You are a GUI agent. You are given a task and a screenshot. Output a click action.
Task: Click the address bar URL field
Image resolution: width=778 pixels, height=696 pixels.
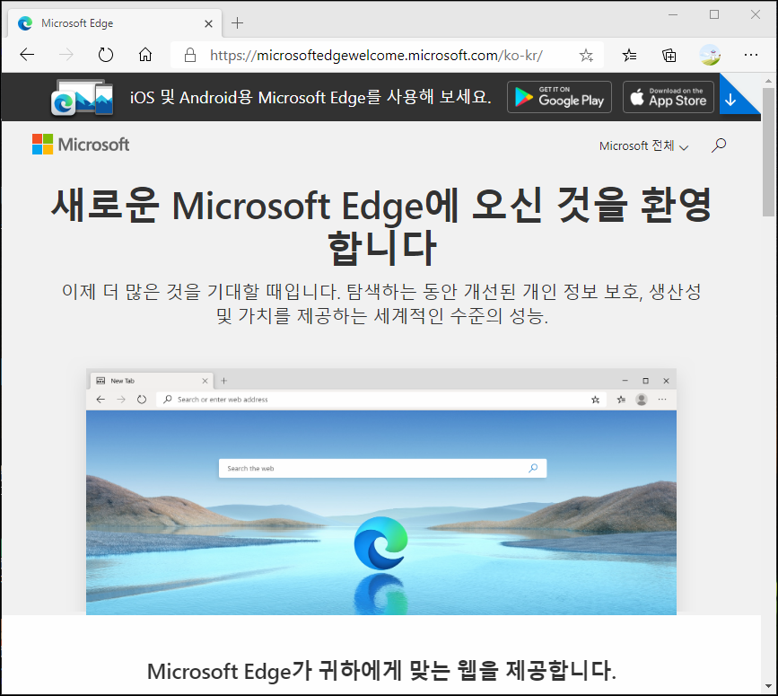click(376, 55)
